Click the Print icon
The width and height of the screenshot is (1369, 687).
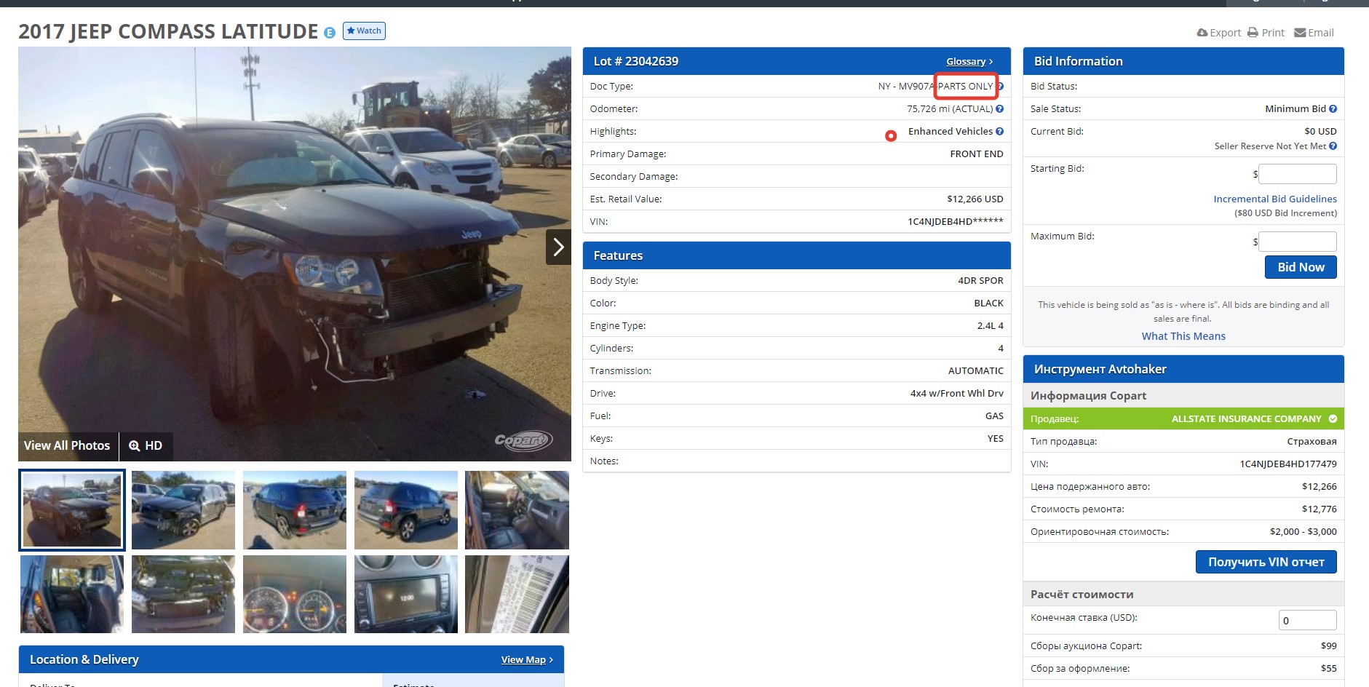(x=1253, y=33)
